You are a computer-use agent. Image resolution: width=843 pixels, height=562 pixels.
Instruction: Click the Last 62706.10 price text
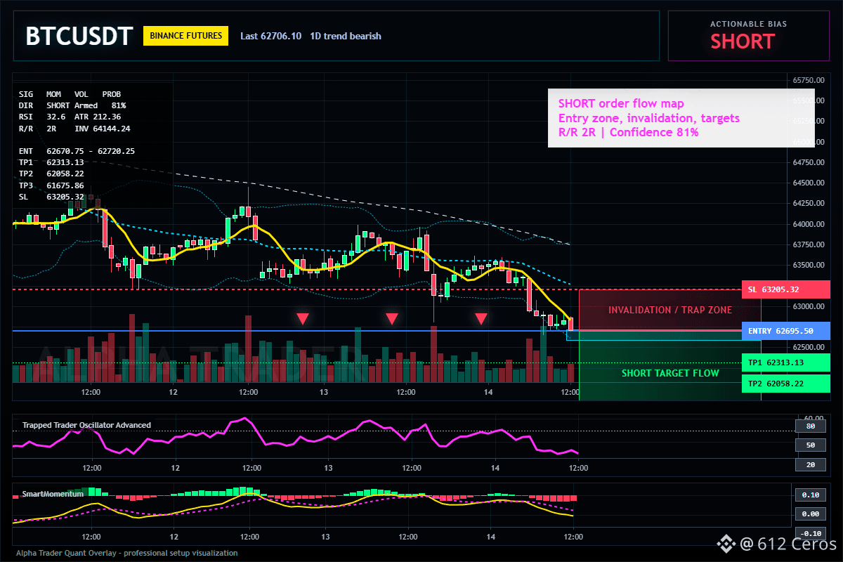270,36
